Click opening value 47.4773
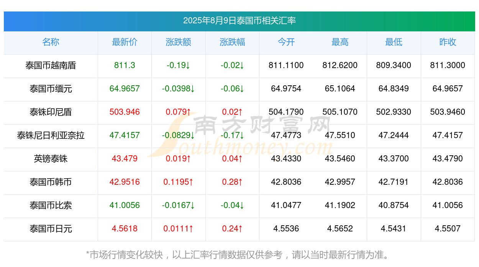 pos(286,135)
